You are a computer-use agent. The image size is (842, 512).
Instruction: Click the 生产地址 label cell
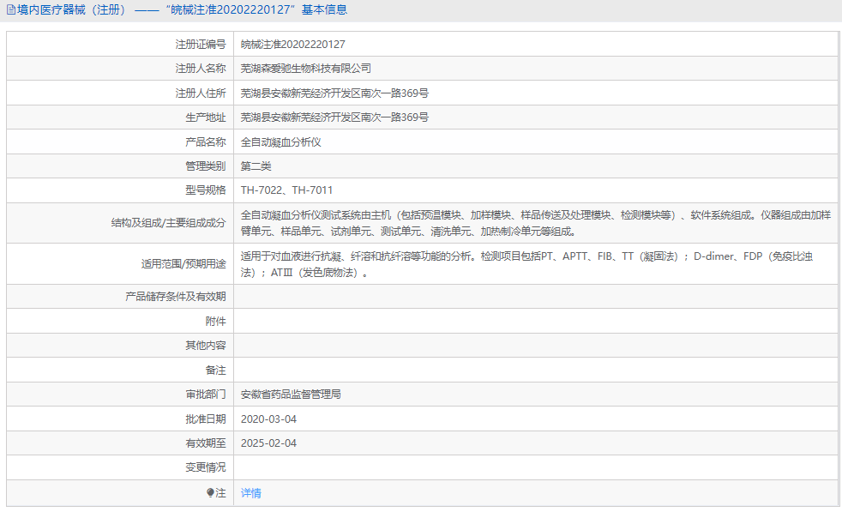[120, 117]
